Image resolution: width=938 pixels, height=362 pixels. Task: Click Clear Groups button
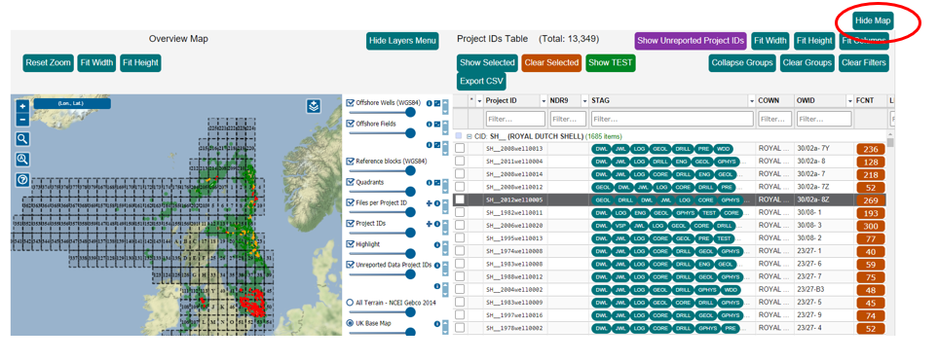tap(807, 62)
